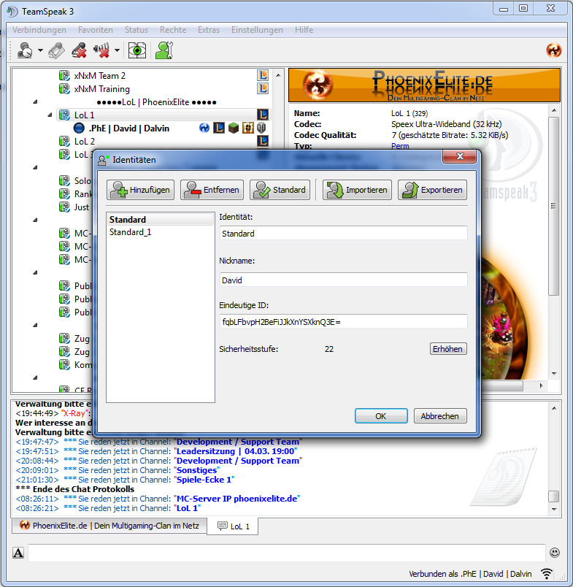Switch to the LoL 1 chat tab
The height and width of the screenshot is (587, 573).
pos(233,526)
